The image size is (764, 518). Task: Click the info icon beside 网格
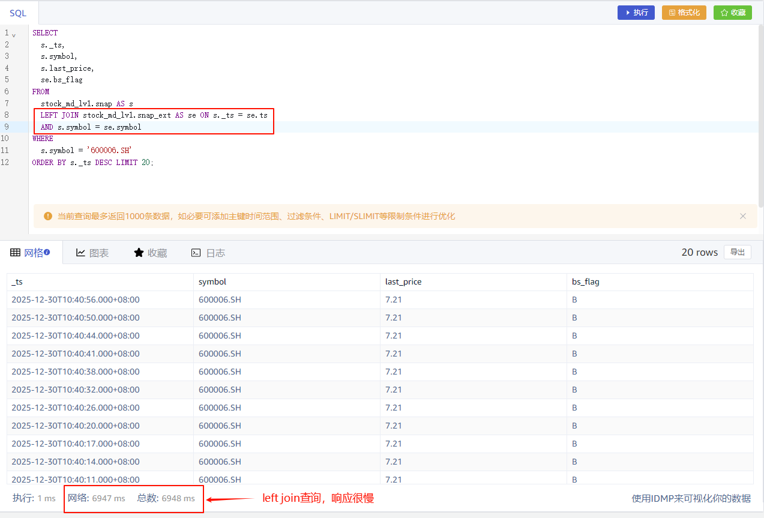[47, 253]
